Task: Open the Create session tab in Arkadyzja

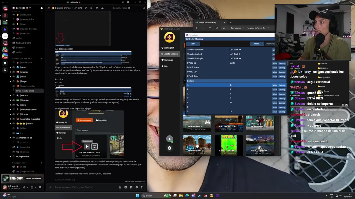Action: coord(169,54)
